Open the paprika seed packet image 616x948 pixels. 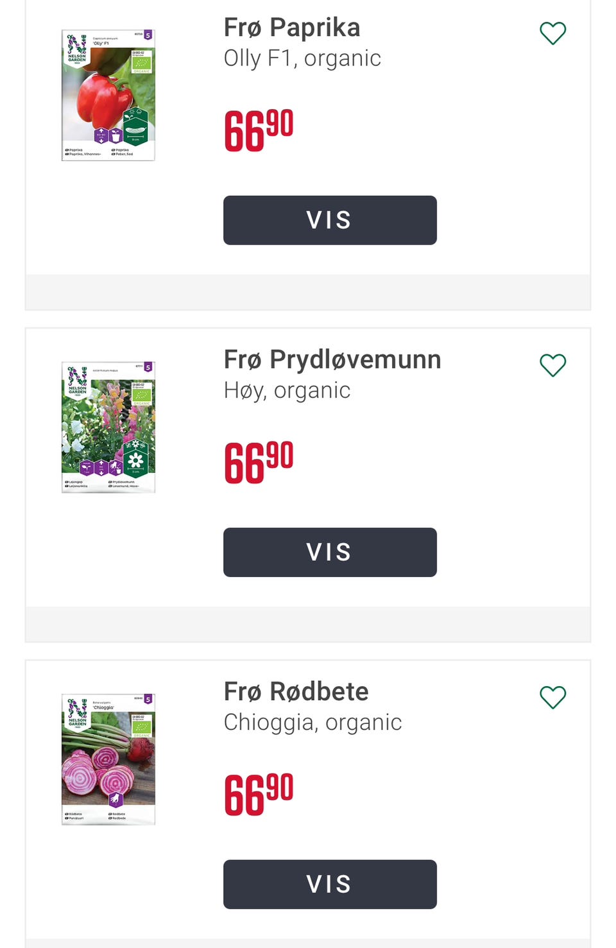[x=108, y=95]
